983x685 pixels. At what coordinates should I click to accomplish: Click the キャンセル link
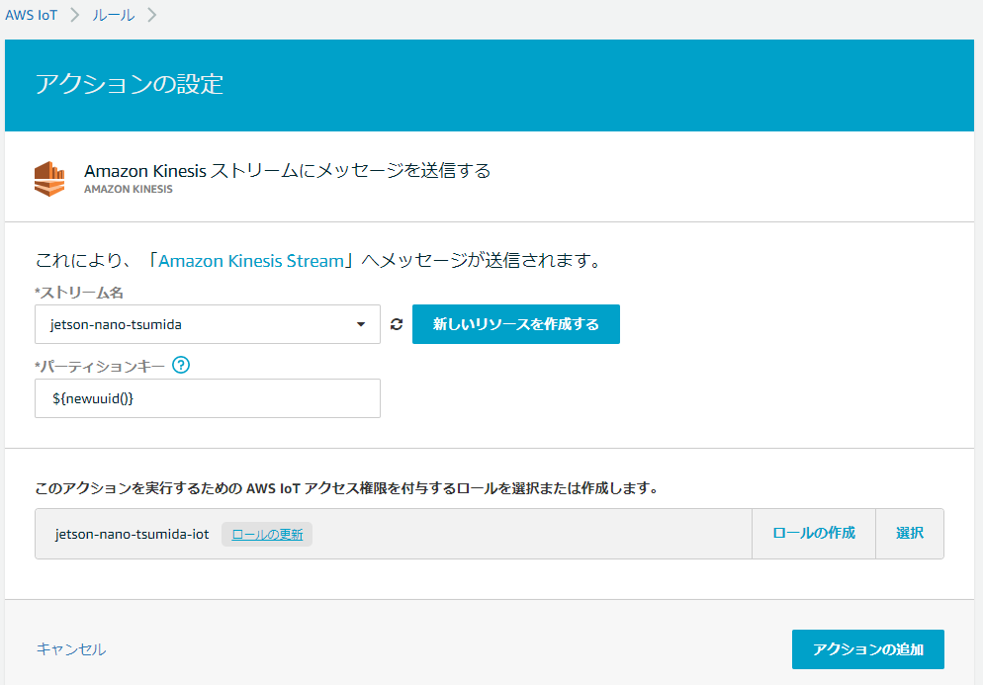click(71, 649)
